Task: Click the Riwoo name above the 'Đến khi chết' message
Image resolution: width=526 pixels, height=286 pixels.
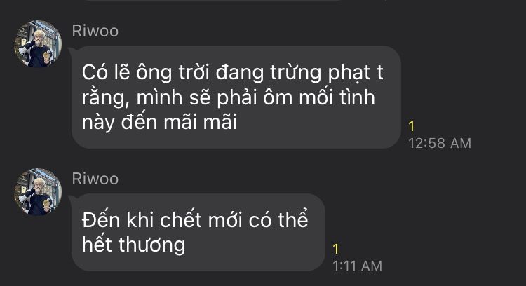Action: tap(95, 179)
